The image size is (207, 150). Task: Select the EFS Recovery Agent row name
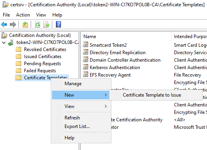pyautogui.click(x=110, y=75)
